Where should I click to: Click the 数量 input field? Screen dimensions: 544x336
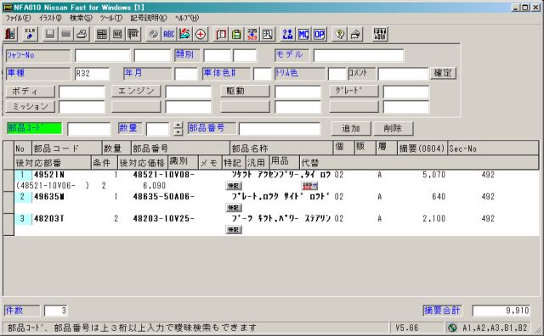[158, 129]
